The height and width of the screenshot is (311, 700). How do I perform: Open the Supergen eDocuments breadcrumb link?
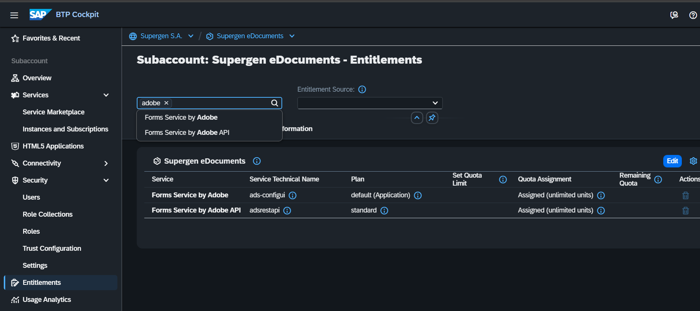(250, 36)
